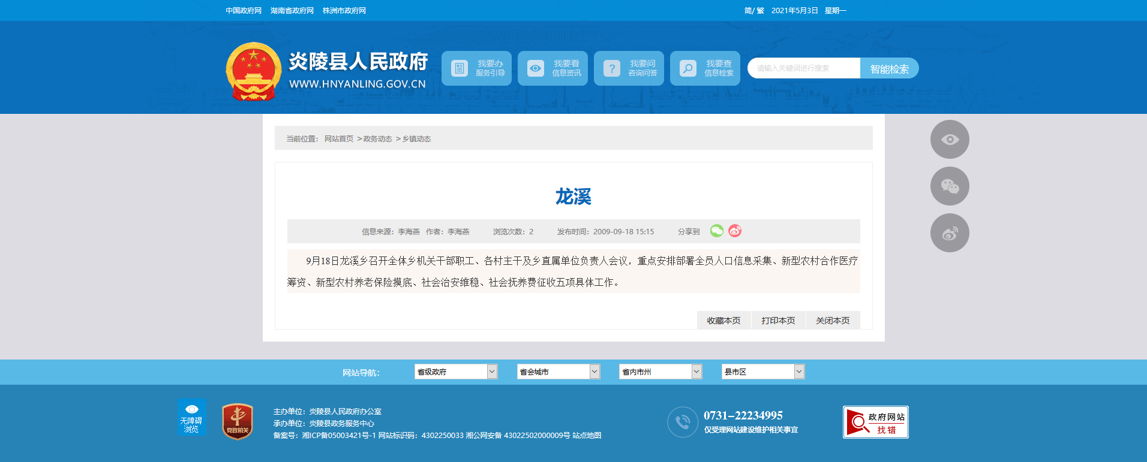Click the national emblem logo
This screenshot has height=462, width=1147.
253,71
